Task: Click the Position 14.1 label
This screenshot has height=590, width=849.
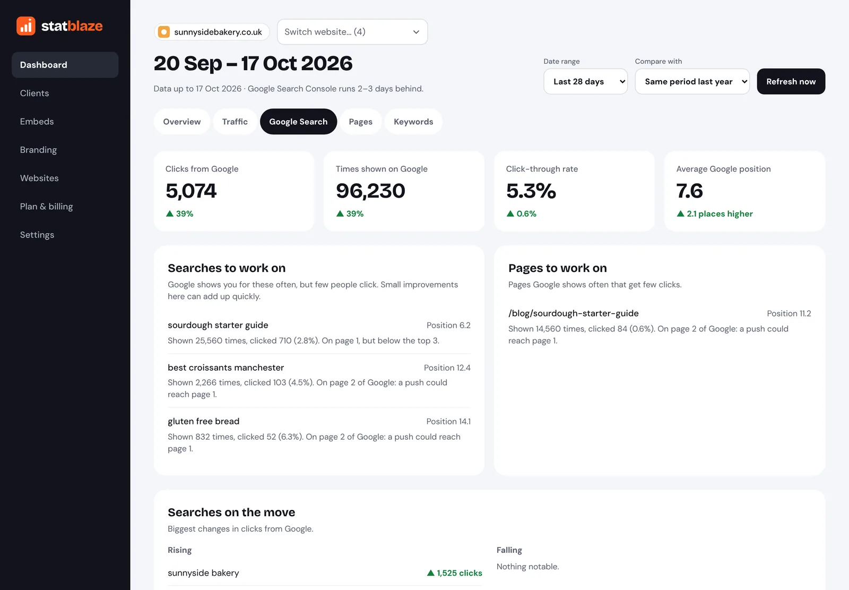Action: (448, 421)
